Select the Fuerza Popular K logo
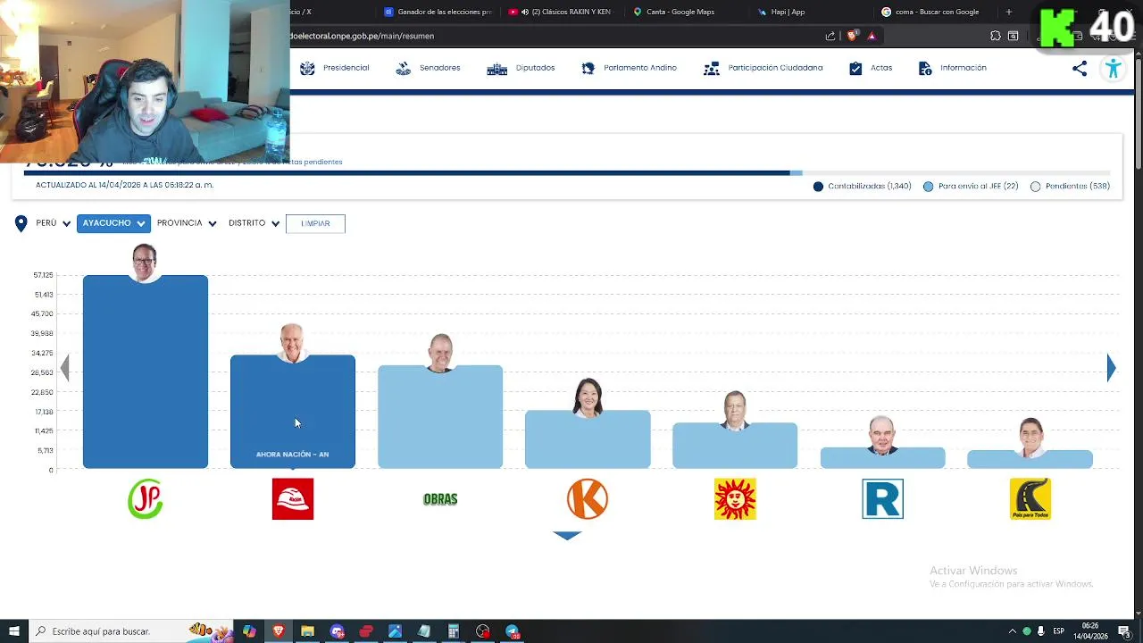The width and height of the screenshot is (1143, 643). (x=588, y=498)
